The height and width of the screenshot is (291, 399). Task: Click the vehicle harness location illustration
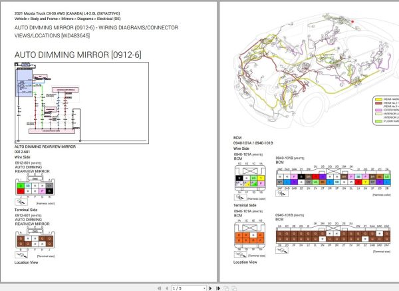pyautogui.click(x=315, y=70)
